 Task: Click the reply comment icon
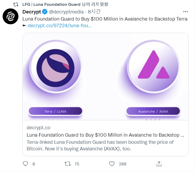click(25, 164)
